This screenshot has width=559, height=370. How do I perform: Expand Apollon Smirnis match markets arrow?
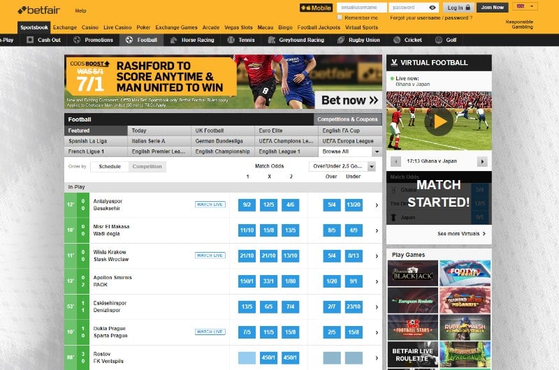(377, 281)
